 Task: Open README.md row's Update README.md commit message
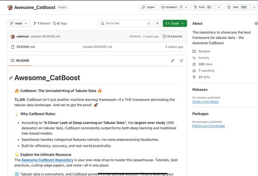point(97,47)
